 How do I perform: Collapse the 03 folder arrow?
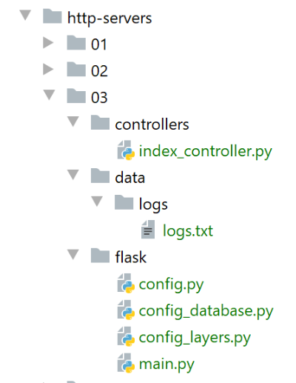coord(49,95)
